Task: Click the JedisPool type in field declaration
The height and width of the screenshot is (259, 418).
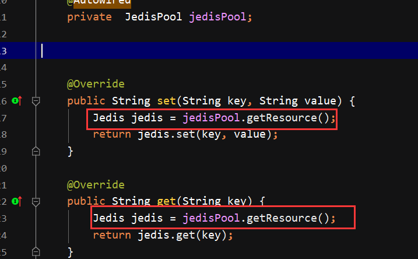Action: pos(153,17)
